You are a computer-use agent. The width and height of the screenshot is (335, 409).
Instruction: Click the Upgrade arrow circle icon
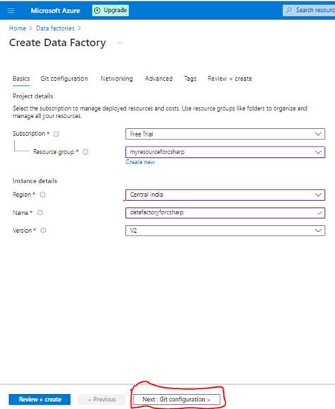coord(97,11)
